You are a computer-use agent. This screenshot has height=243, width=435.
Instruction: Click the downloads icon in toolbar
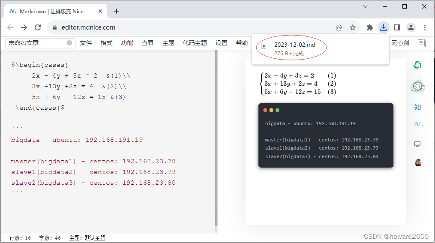384,27
